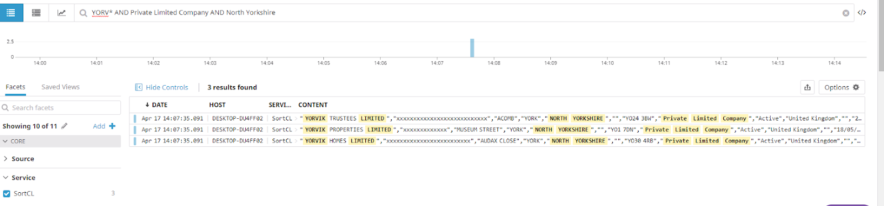Open the analytics chart view icon
884x206 pixels.
61,13
